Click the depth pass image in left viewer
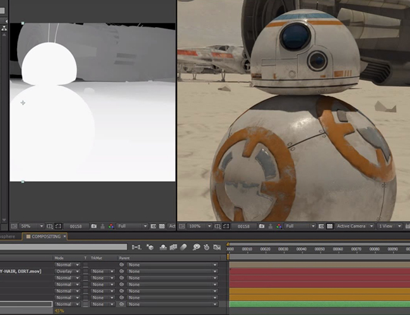Image resolution: width=410 pixels, height=315 pixels. coord(93,102)
